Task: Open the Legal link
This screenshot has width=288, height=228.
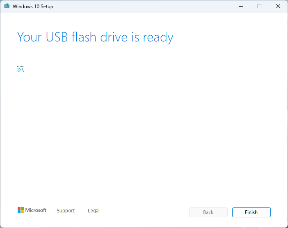Action: coord(94,211)
